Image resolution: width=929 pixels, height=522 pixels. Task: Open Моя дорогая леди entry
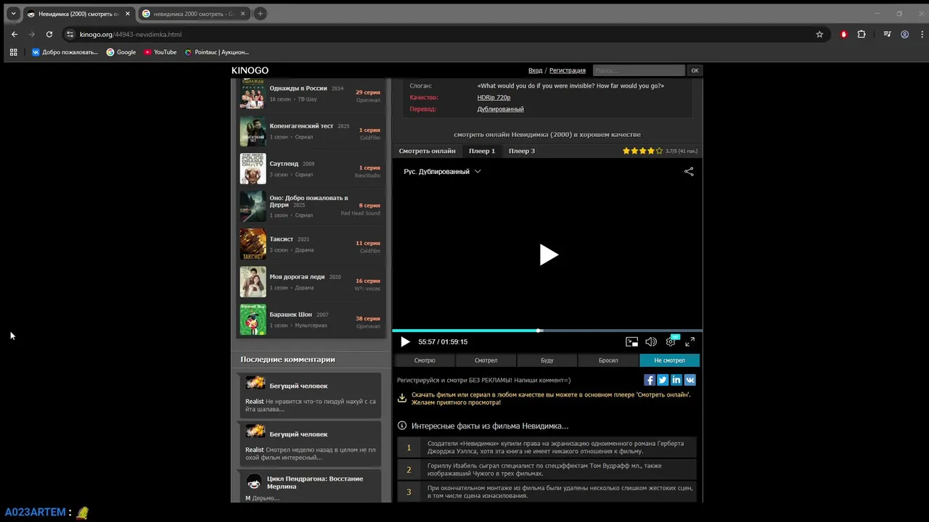311,282
